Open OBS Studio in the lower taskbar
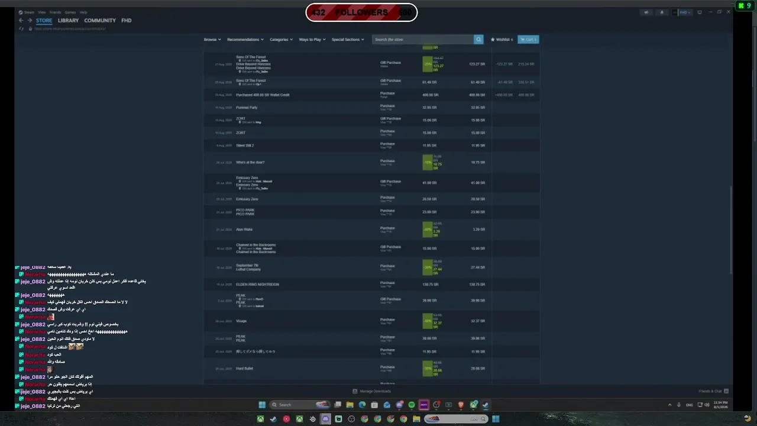This screenshot has height=426, width=757. [351, 419]
